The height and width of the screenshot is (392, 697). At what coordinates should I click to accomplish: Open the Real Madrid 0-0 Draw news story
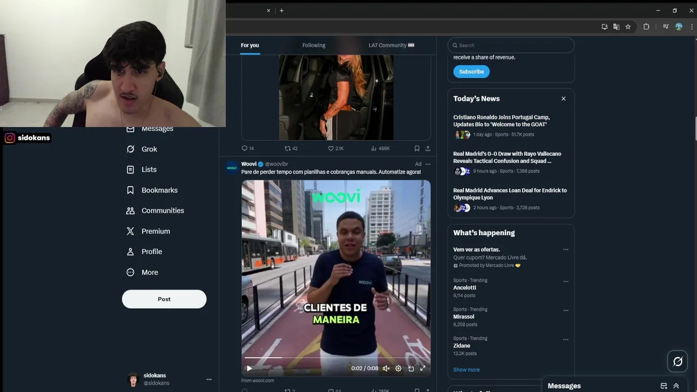pyautogui.click(x=511, y=163)
